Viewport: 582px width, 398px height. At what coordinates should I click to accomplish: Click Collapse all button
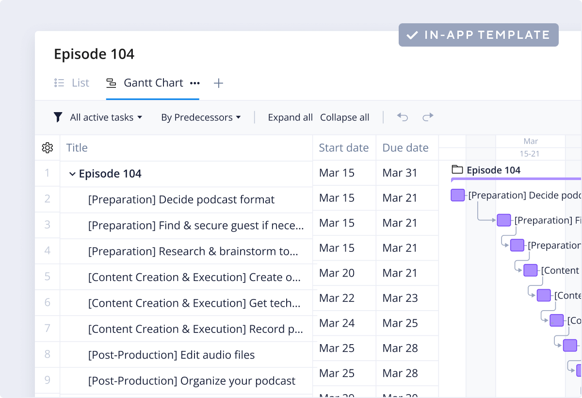[345, 117]
